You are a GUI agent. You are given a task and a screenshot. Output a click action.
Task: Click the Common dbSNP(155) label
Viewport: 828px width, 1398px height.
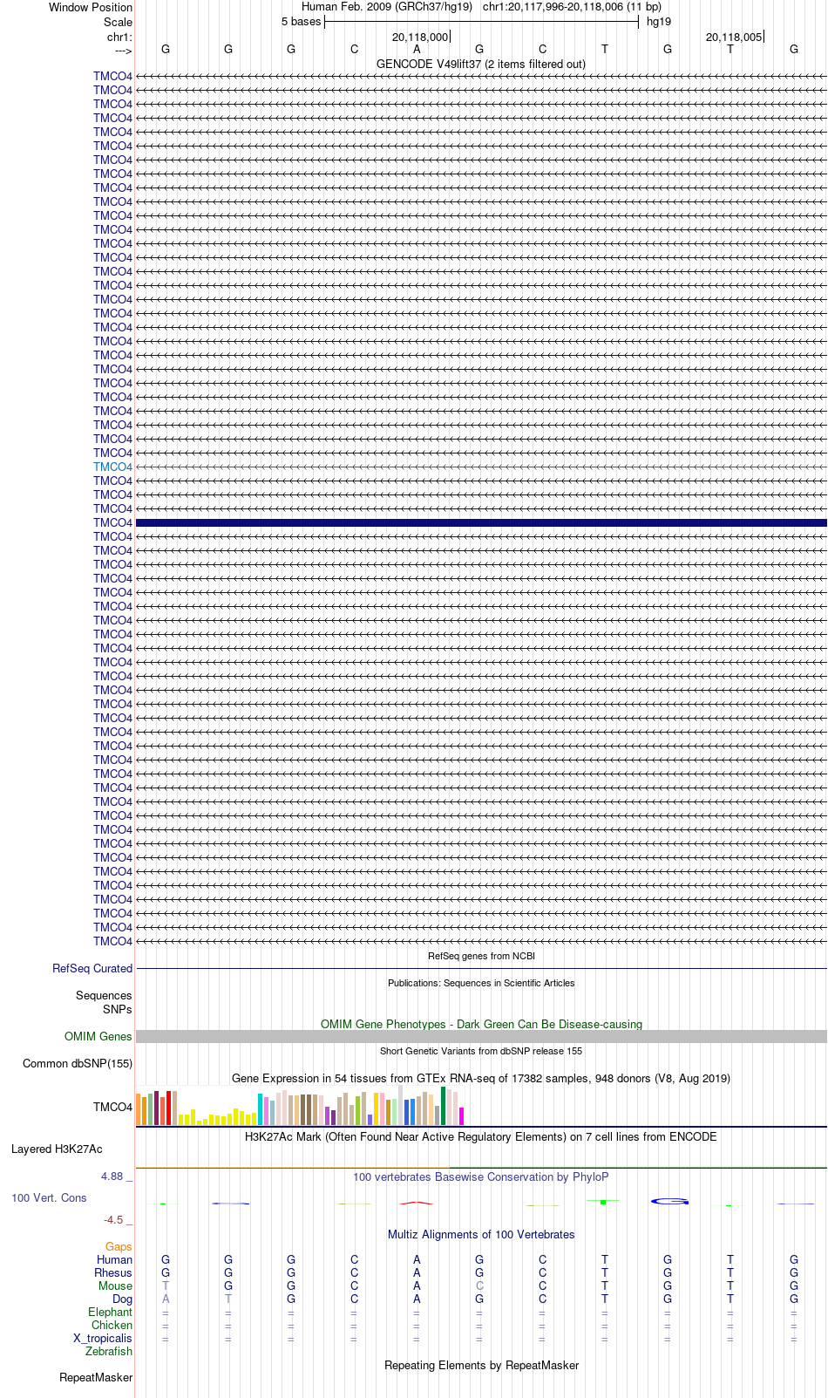click(x=78, y=1063)
